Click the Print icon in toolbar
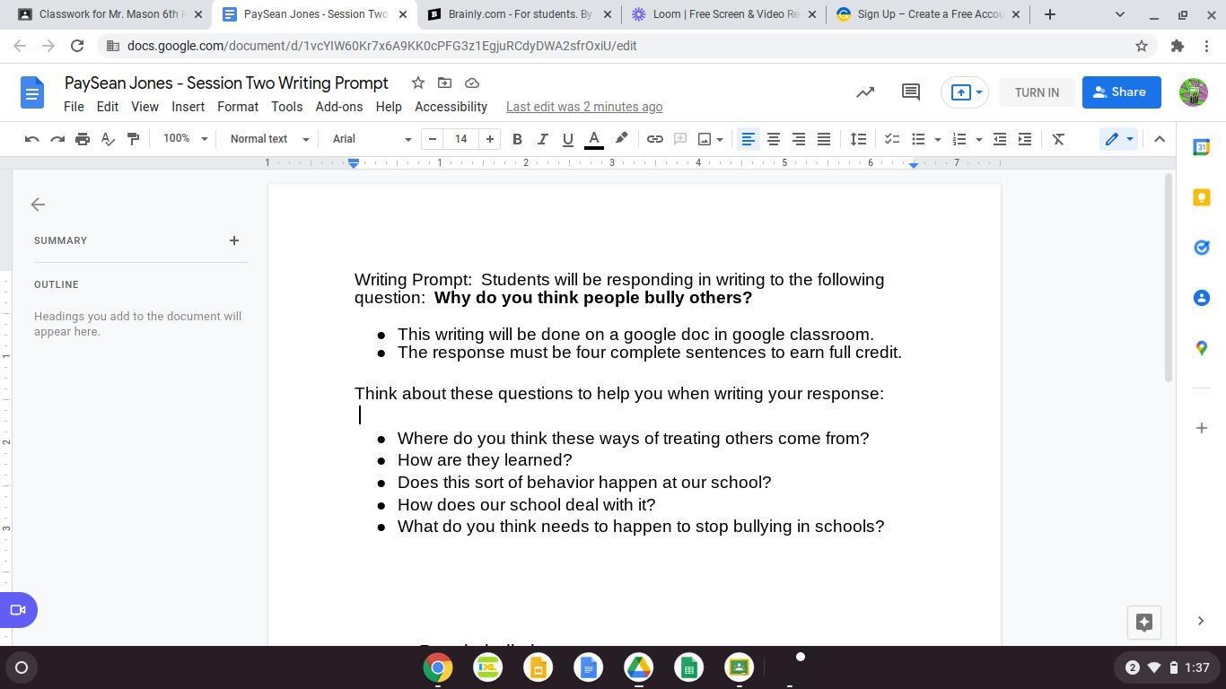This screenshot has width=1226, height=689. (83, 139)
